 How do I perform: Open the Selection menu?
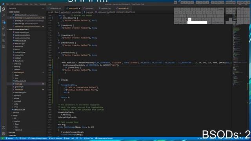pyautogui.click(x=19, y=4)
